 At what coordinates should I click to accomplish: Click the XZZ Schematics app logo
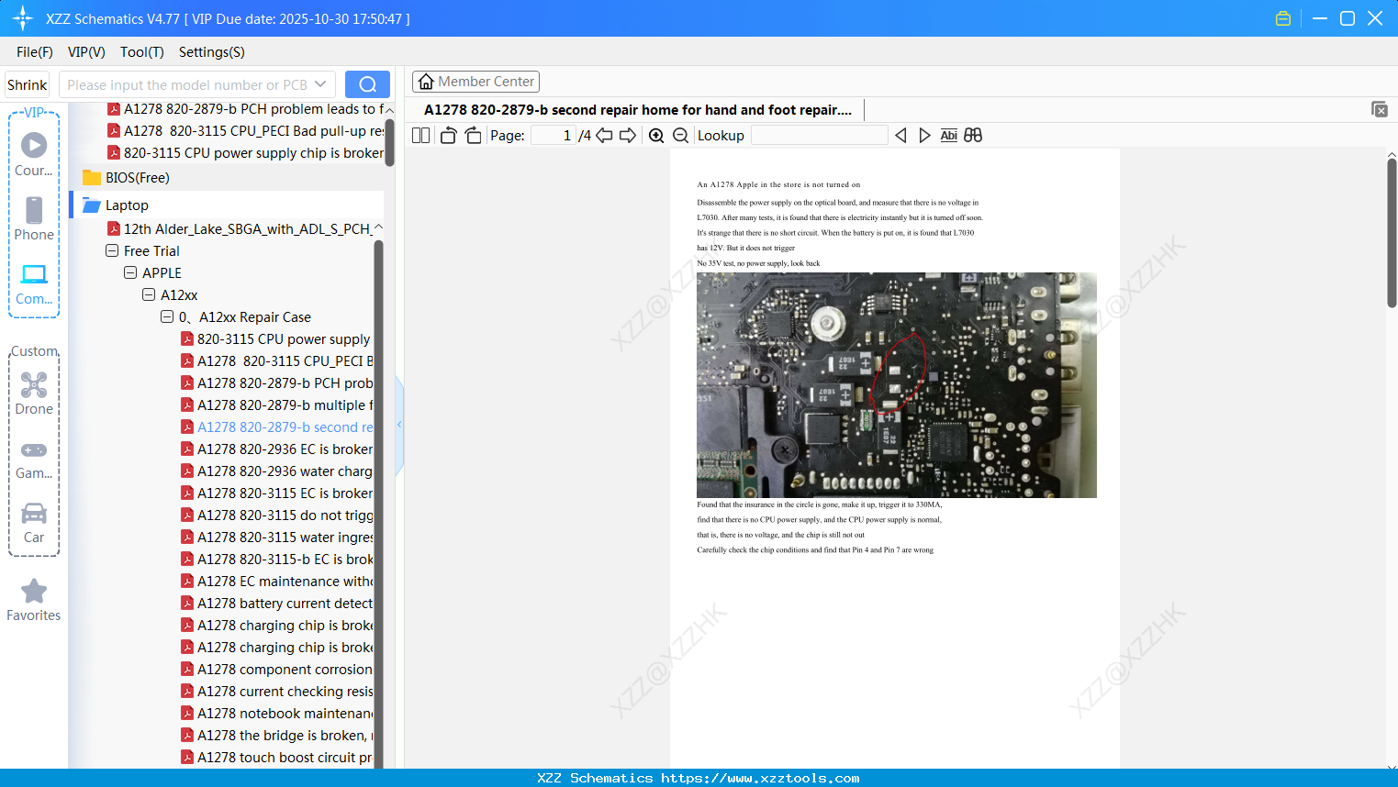[23, 18]
